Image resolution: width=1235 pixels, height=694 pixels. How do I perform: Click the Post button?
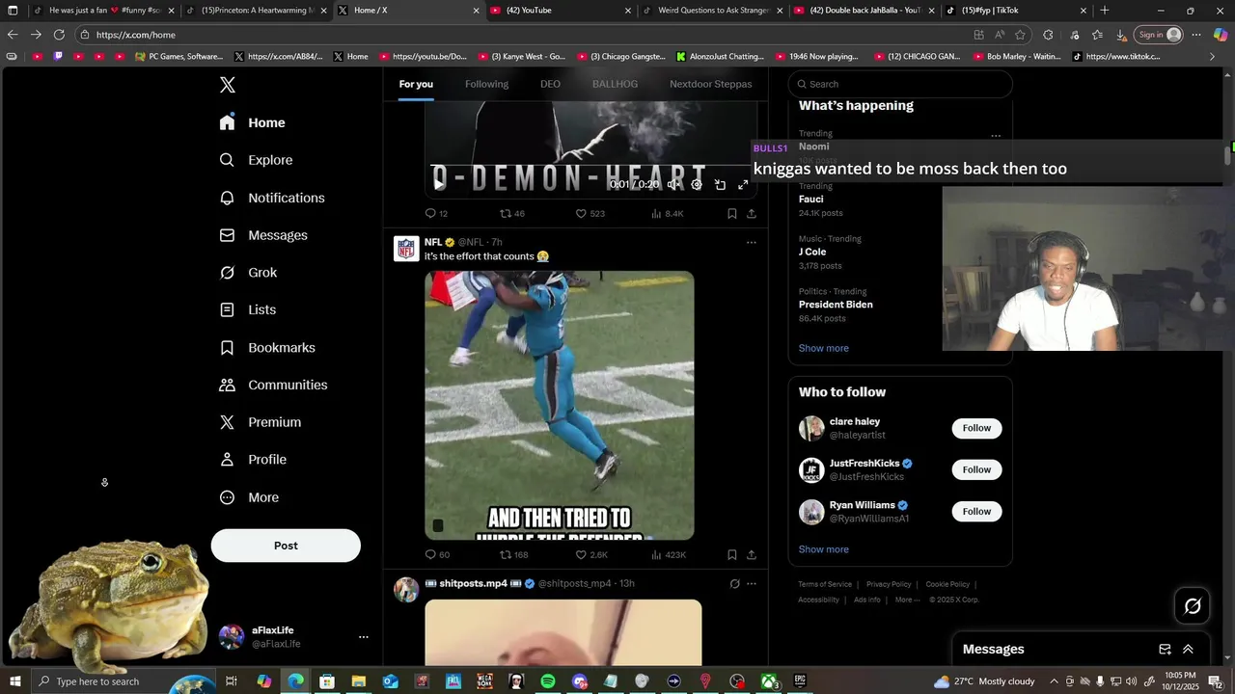click(286, 546)
